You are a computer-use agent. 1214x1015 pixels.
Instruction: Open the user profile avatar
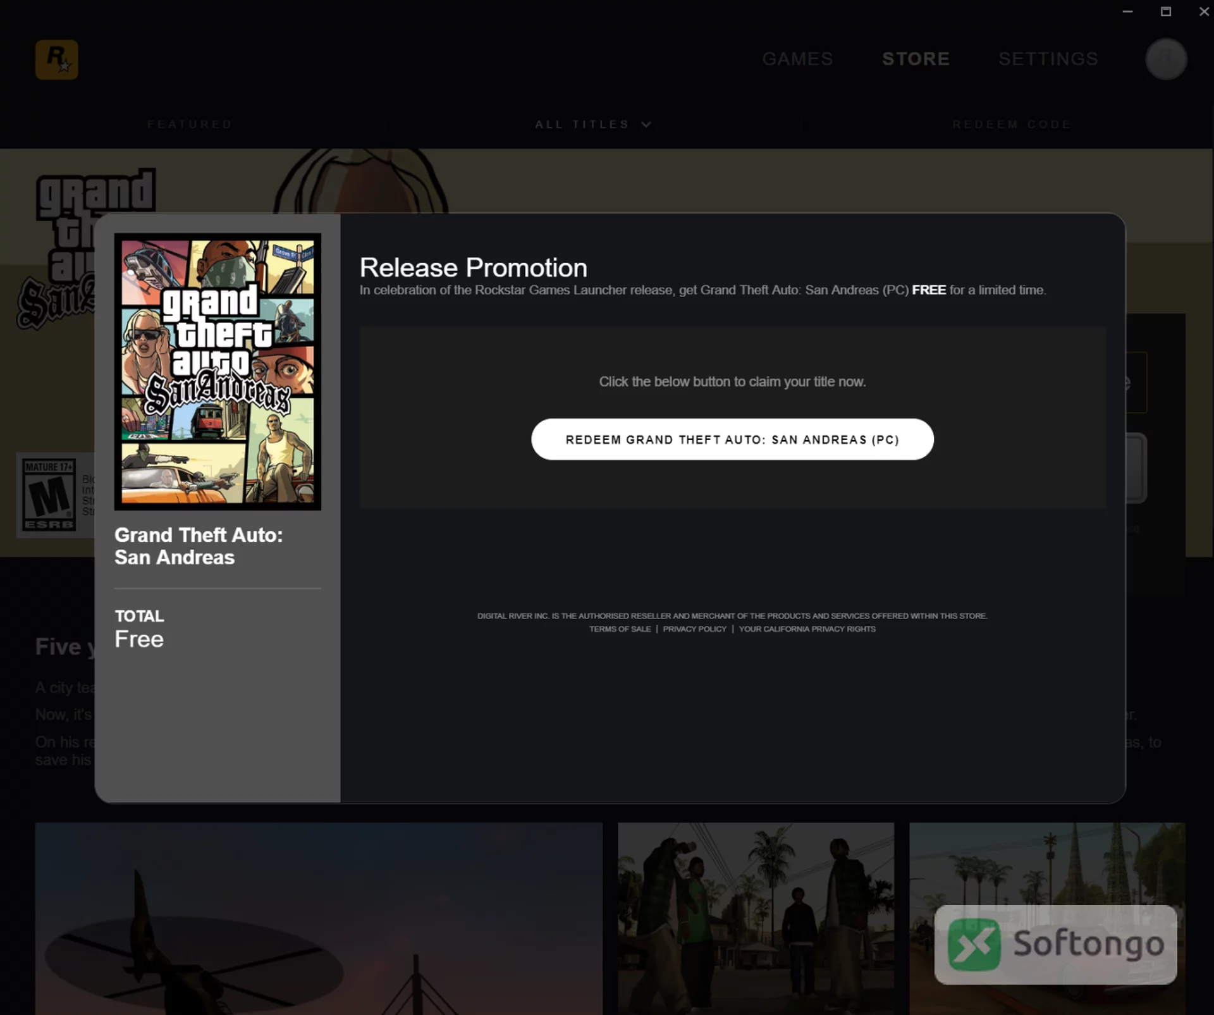[1166, 59]
